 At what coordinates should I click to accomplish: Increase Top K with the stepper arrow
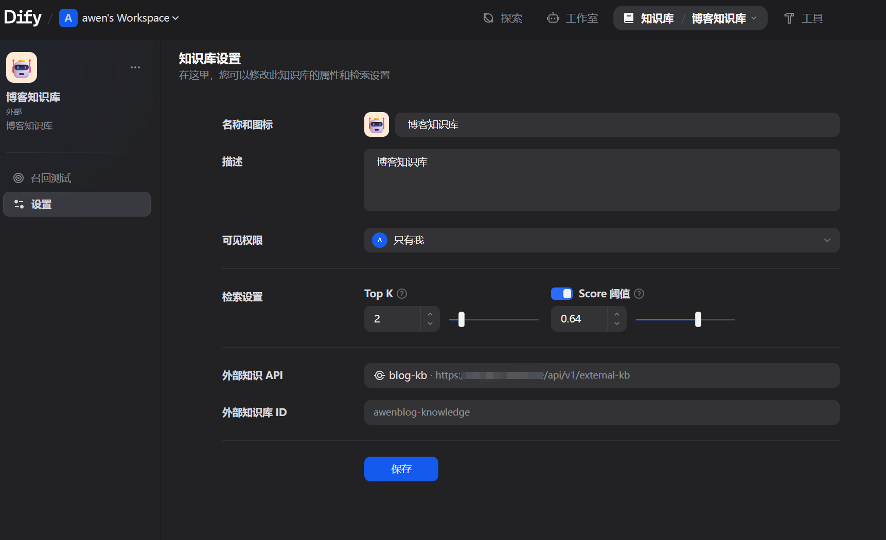[x=430, y=315]
